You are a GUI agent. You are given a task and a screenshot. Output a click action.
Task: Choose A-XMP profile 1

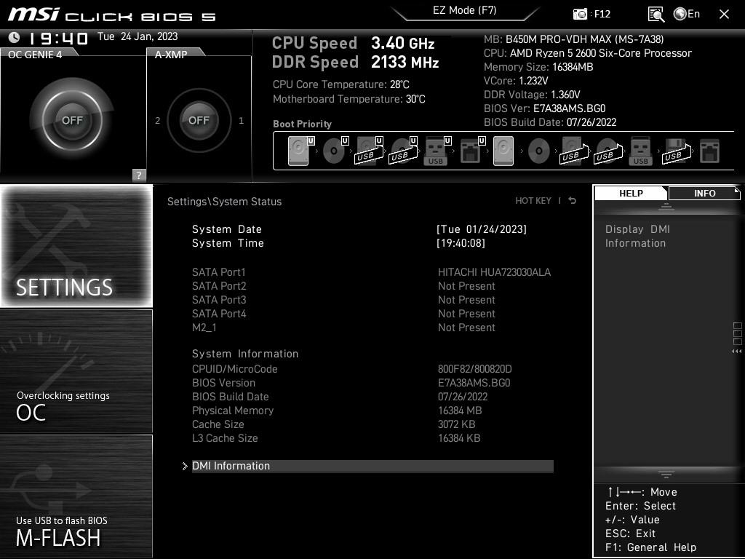241,121
